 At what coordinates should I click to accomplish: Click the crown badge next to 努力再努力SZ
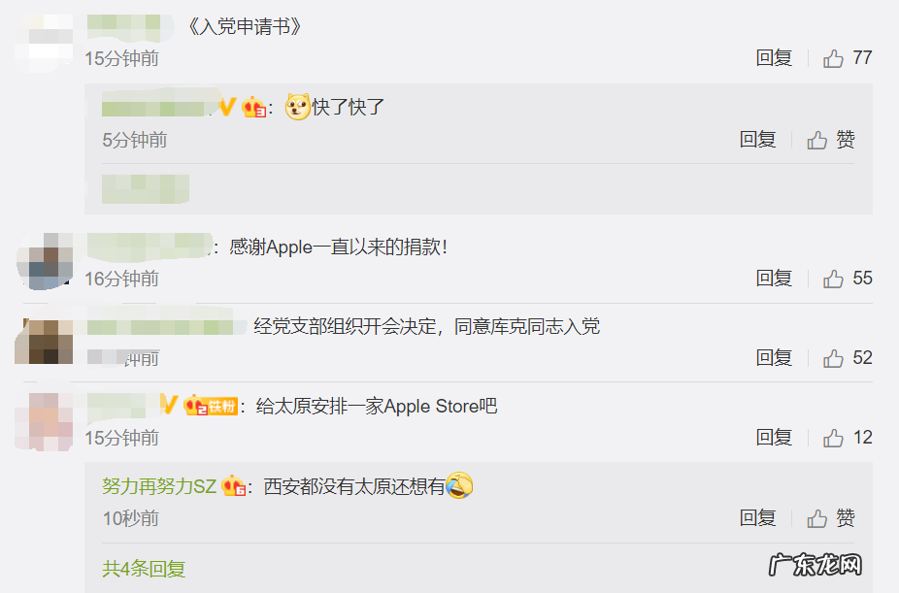click(x=234, y=486)
